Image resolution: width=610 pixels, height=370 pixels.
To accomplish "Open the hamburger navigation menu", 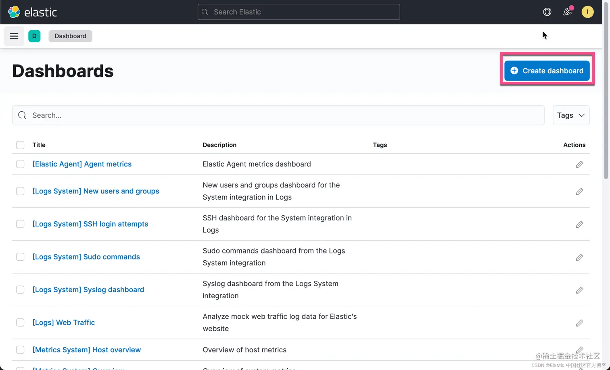I will click(14, 36).
